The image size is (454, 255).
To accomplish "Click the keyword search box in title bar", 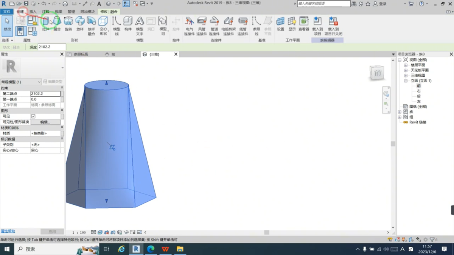I will (x=324, y=4).
